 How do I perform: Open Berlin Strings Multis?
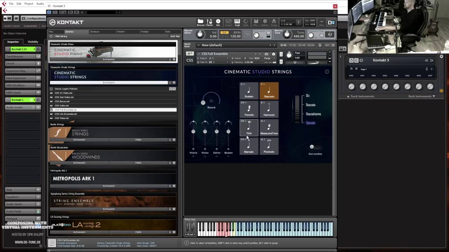click(x=138, y=140)
